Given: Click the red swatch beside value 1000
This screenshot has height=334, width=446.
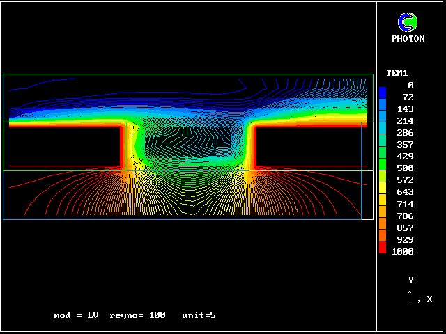Looking at the screenshot, I should click(x=383, y=249).
